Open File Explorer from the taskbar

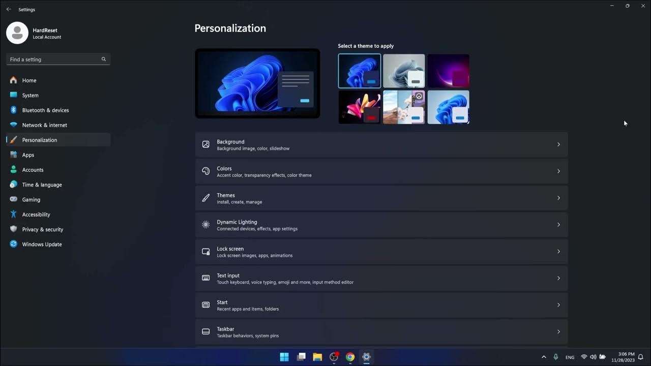[x=317, y=357]
